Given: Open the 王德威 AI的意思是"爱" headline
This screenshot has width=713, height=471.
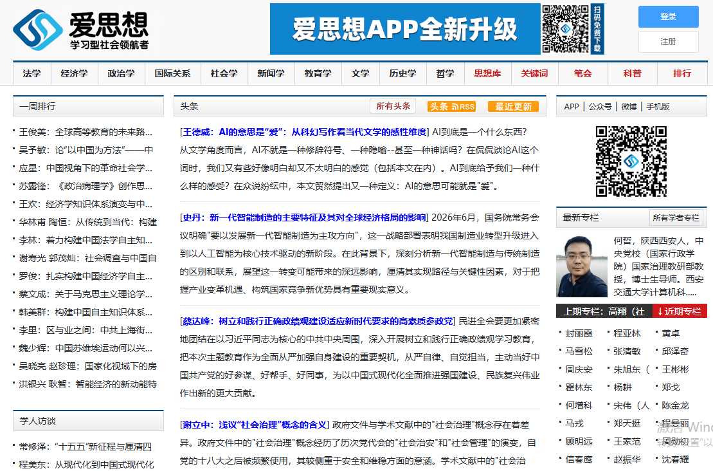Looking at the screenshot, I should [x=303, y=132].
